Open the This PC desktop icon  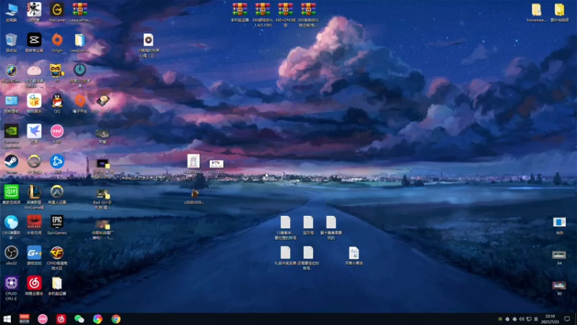coord(12,12)
